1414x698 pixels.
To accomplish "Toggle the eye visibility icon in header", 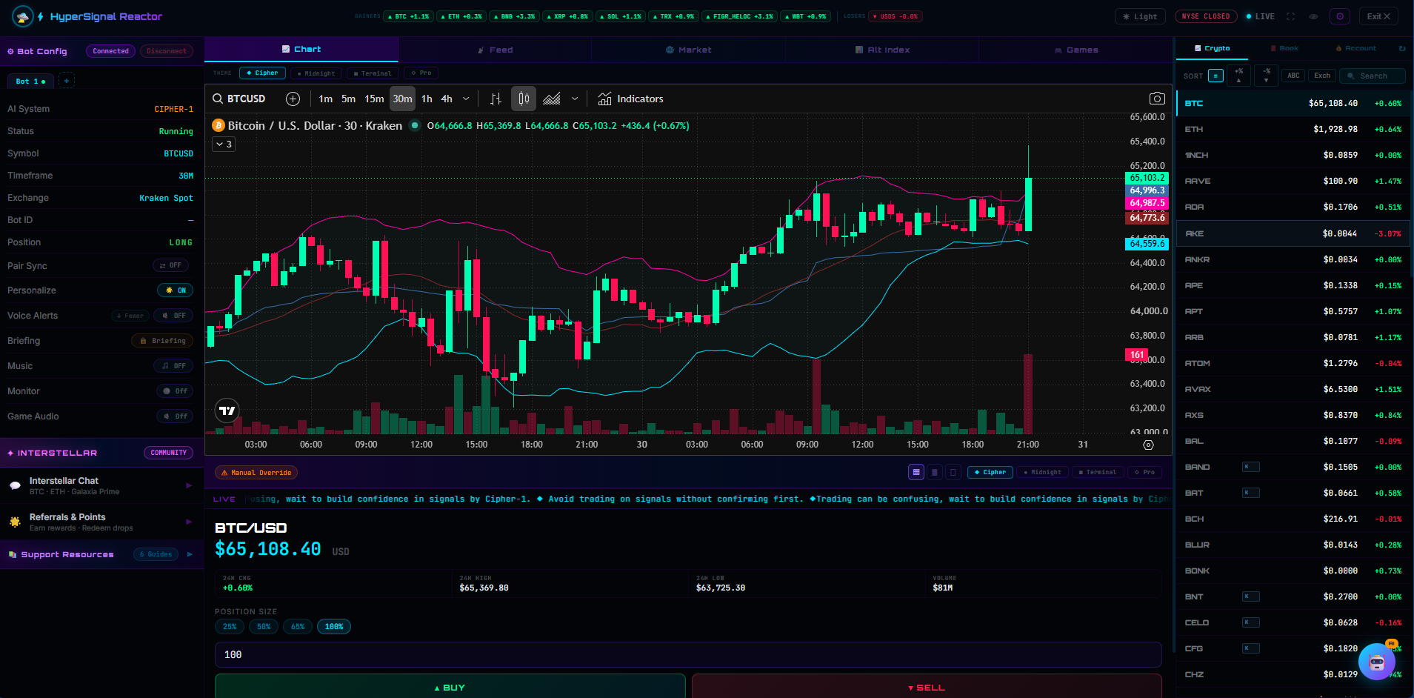I will (x=1313, y=16).
